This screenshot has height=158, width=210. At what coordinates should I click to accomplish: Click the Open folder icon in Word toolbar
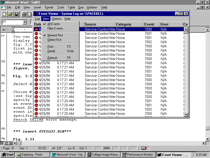tap(10, 14)
